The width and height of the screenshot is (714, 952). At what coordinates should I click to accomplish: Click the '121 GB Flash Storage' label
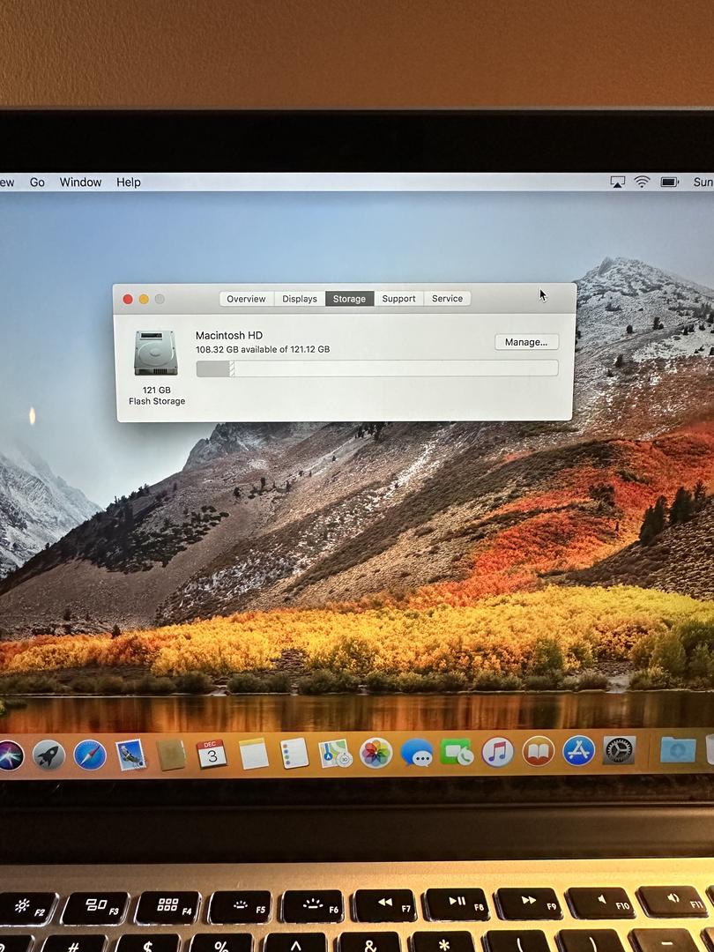[x=157, y=395]
